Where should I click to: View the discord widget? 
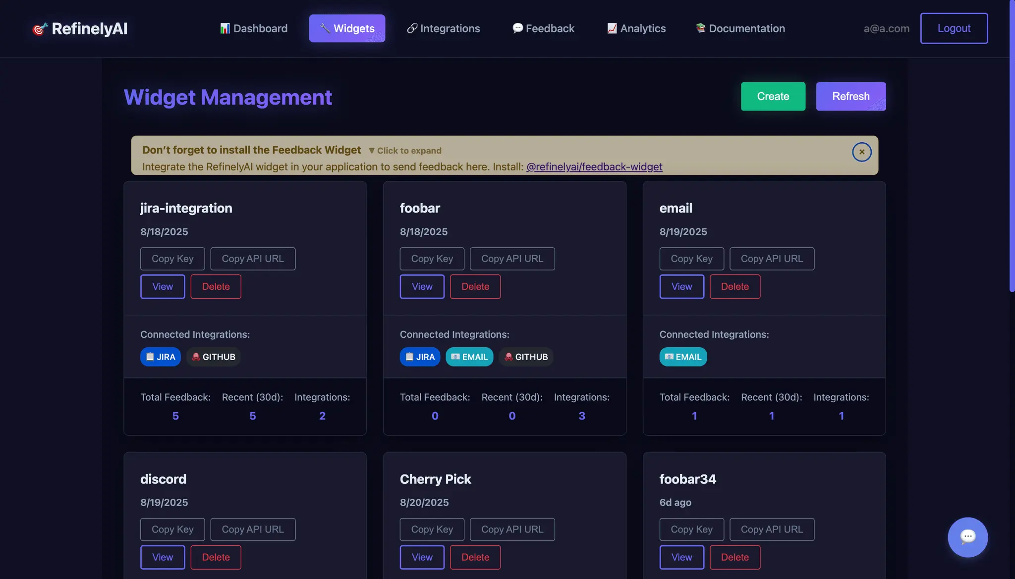coord(163,557)
